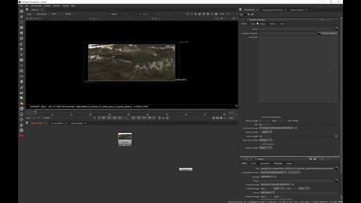This screenshot has height=203, width=361.
Task: Open the ToolSets toolbar menu
Action: point(21,87)
